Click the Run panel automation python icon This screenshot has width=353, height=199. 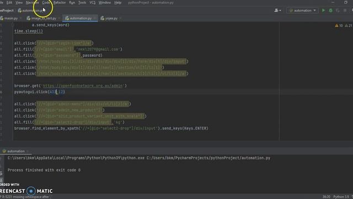point(4,151)
